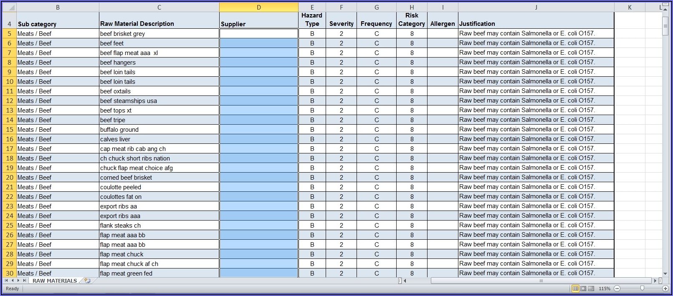673x296 pixels.
Task: Go to the previous sheet tab
Action: (x=12, y=281)
